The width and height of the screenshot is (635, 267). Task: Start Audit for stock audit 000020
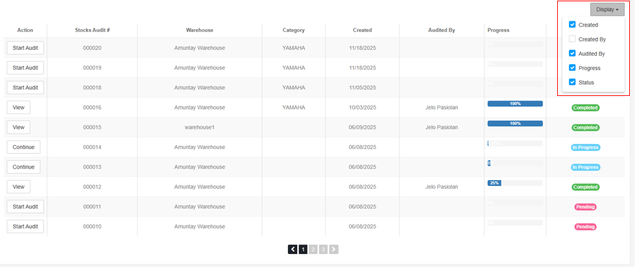(x=25, y=48)
